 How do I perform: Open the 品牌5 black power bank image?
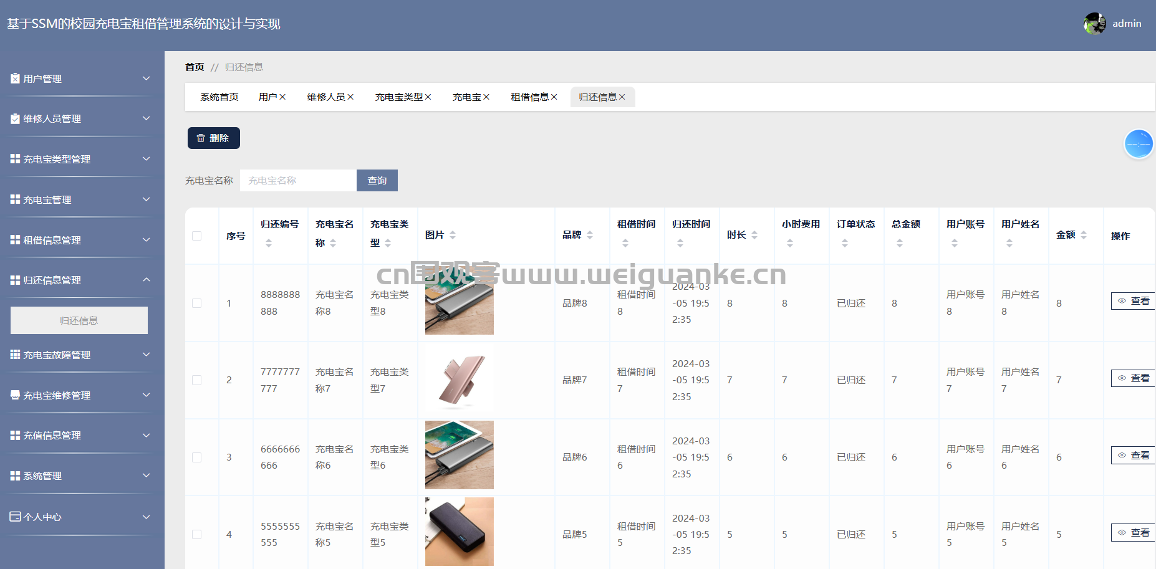pyautogui.click(x=460, y=532)
